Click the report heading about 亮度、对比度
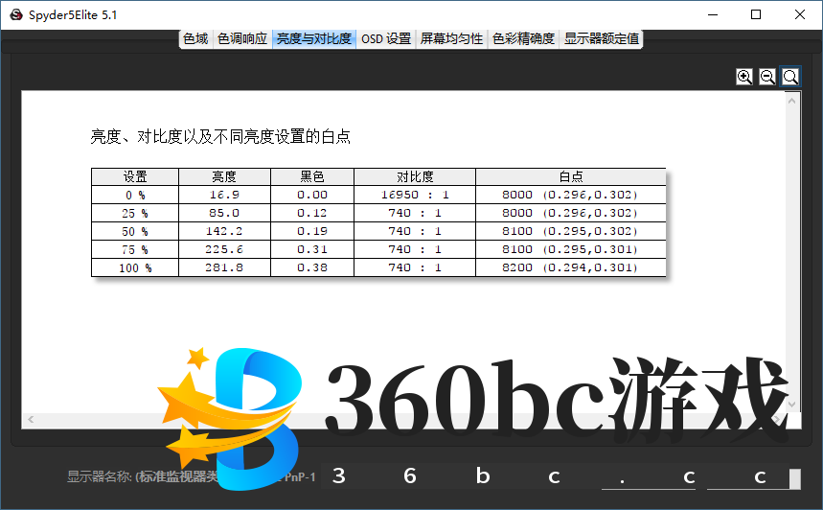The width and height of the screenshot is (823, 510). tap(220, 137)
